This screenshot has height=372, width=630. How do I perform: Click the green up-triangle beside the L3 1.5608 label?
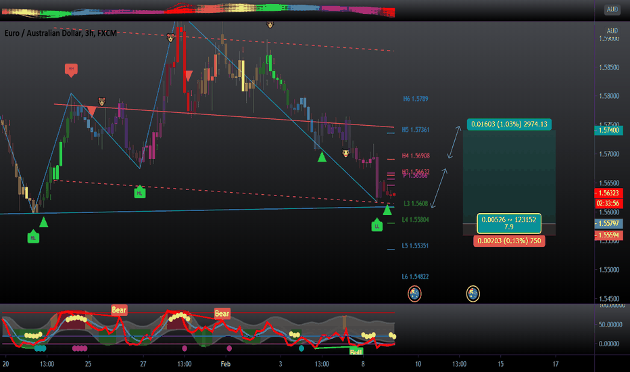pos(387,210)
